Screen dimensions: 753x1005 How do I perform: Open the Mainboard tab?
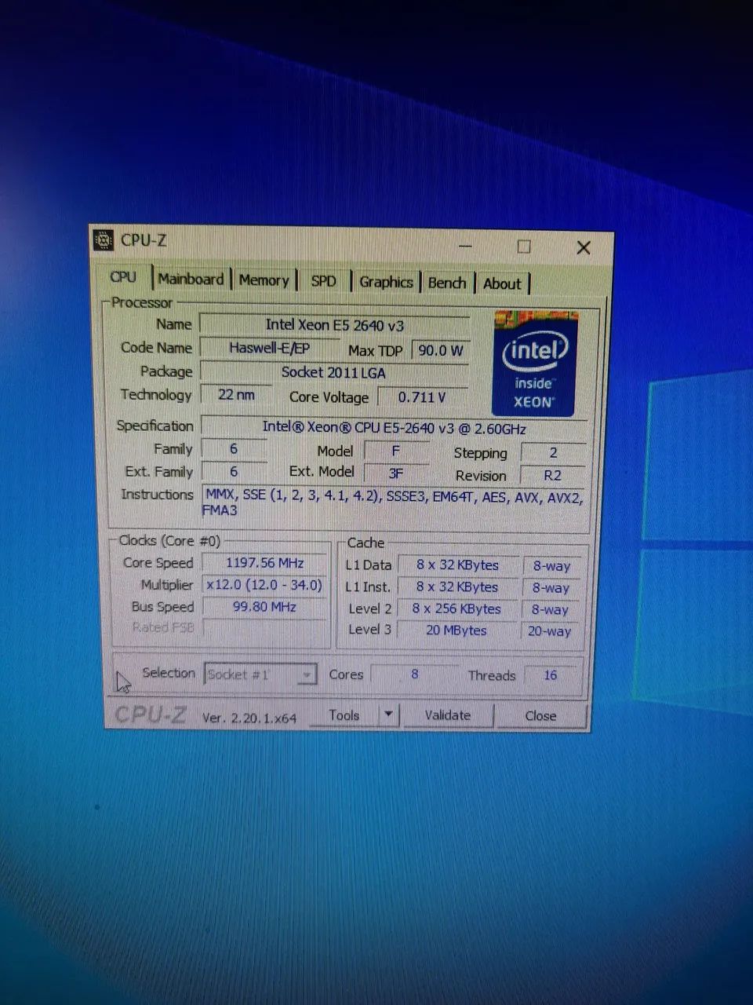point(191,279)
